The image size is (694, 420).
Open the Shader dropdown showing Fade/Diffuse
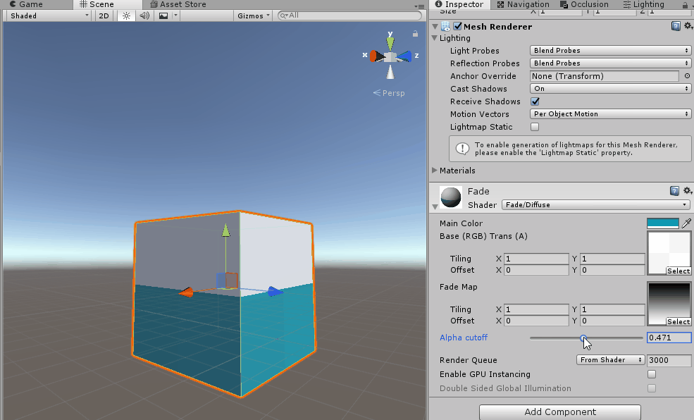(x=595, y=204)
